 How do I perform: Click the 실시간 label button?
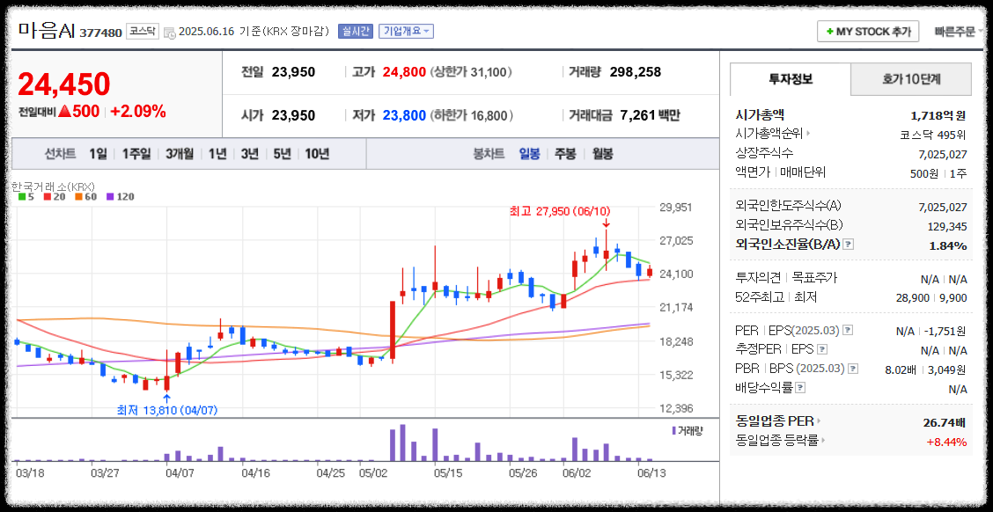[x=357, y=31]
